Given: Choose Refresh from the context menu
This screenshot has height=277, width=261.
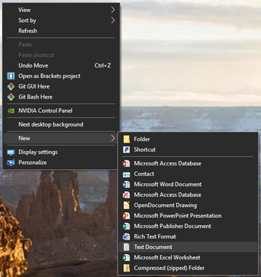Looking at the screenshot, I should tap(61, 31).
